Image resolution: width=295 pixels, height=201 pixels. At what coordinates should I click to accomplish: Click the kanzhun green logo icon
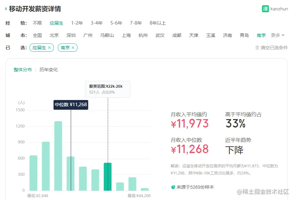coord(265,9)
